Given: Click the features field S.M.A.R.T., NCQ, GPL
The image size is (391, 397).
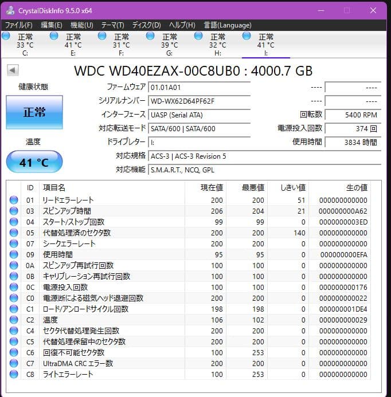Looking at the screenshot, I should pyautogui.click(x=265, y=170).
